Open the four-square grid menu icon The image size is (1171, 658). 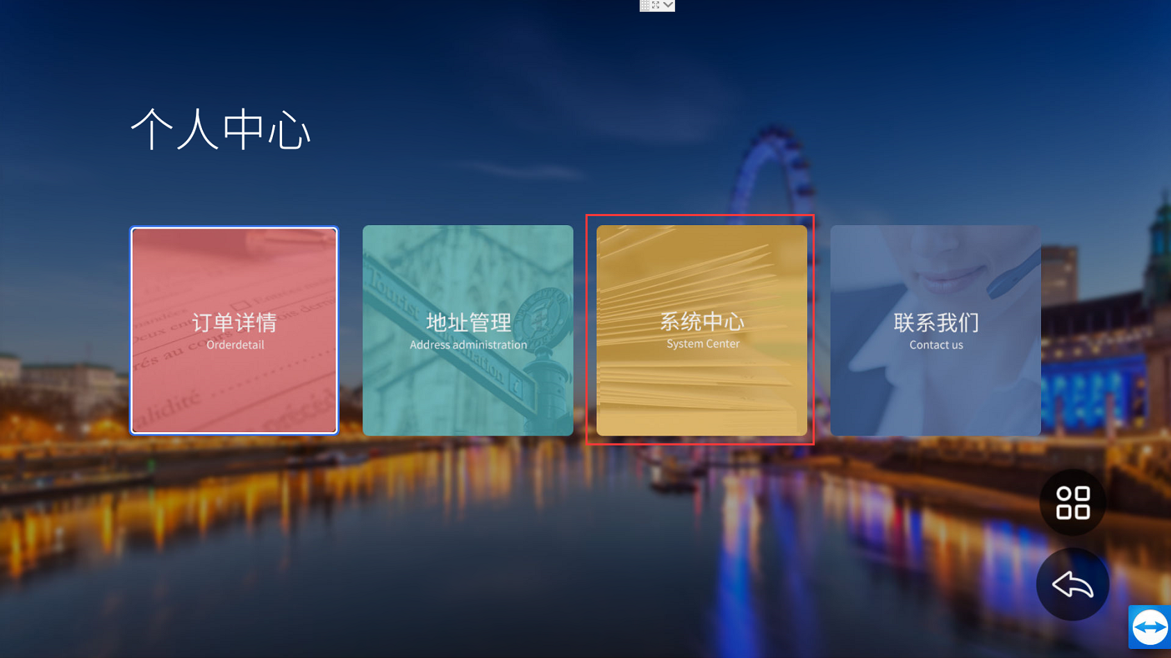point(1072,502)
